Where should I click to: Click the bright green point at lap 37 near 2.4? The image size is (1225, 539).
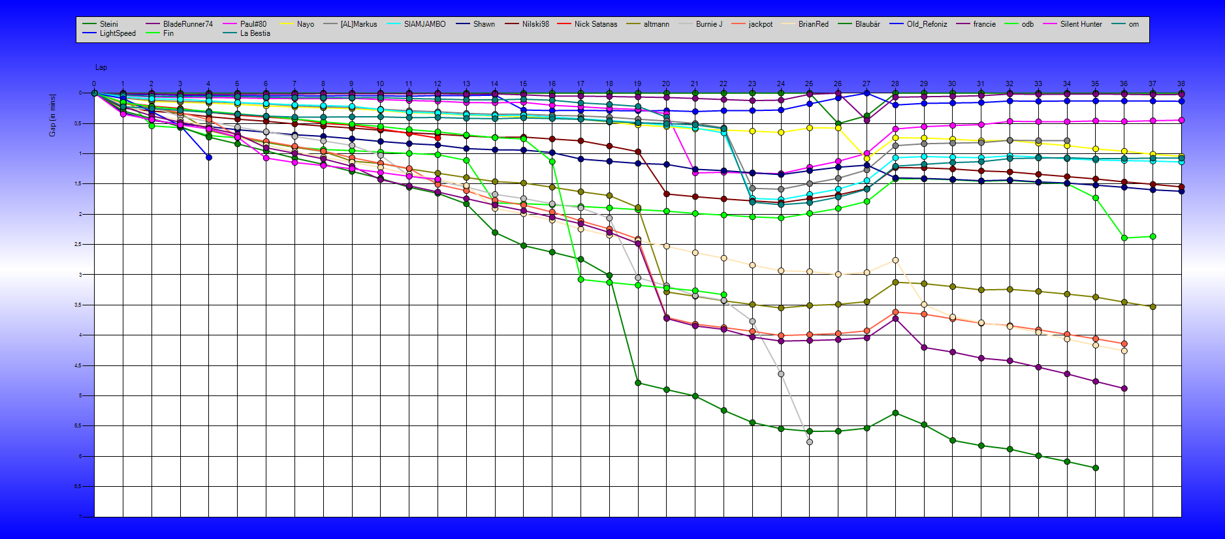tap(1153, 236)
